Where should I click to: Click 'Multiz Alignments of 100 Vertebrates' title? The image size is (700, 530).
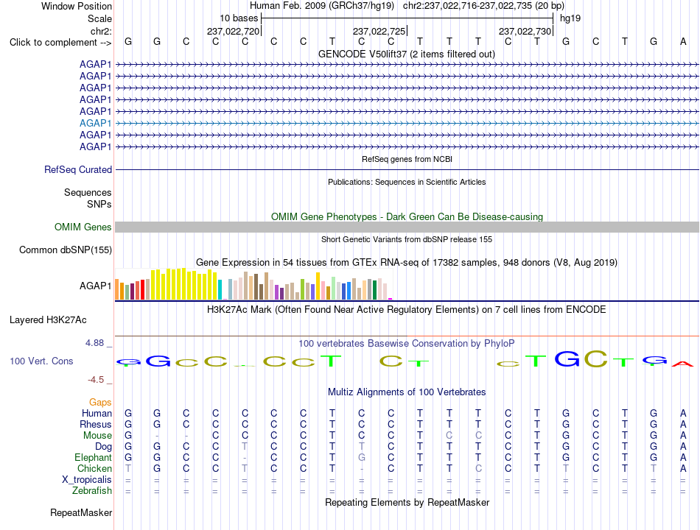[x=407, y=392]
